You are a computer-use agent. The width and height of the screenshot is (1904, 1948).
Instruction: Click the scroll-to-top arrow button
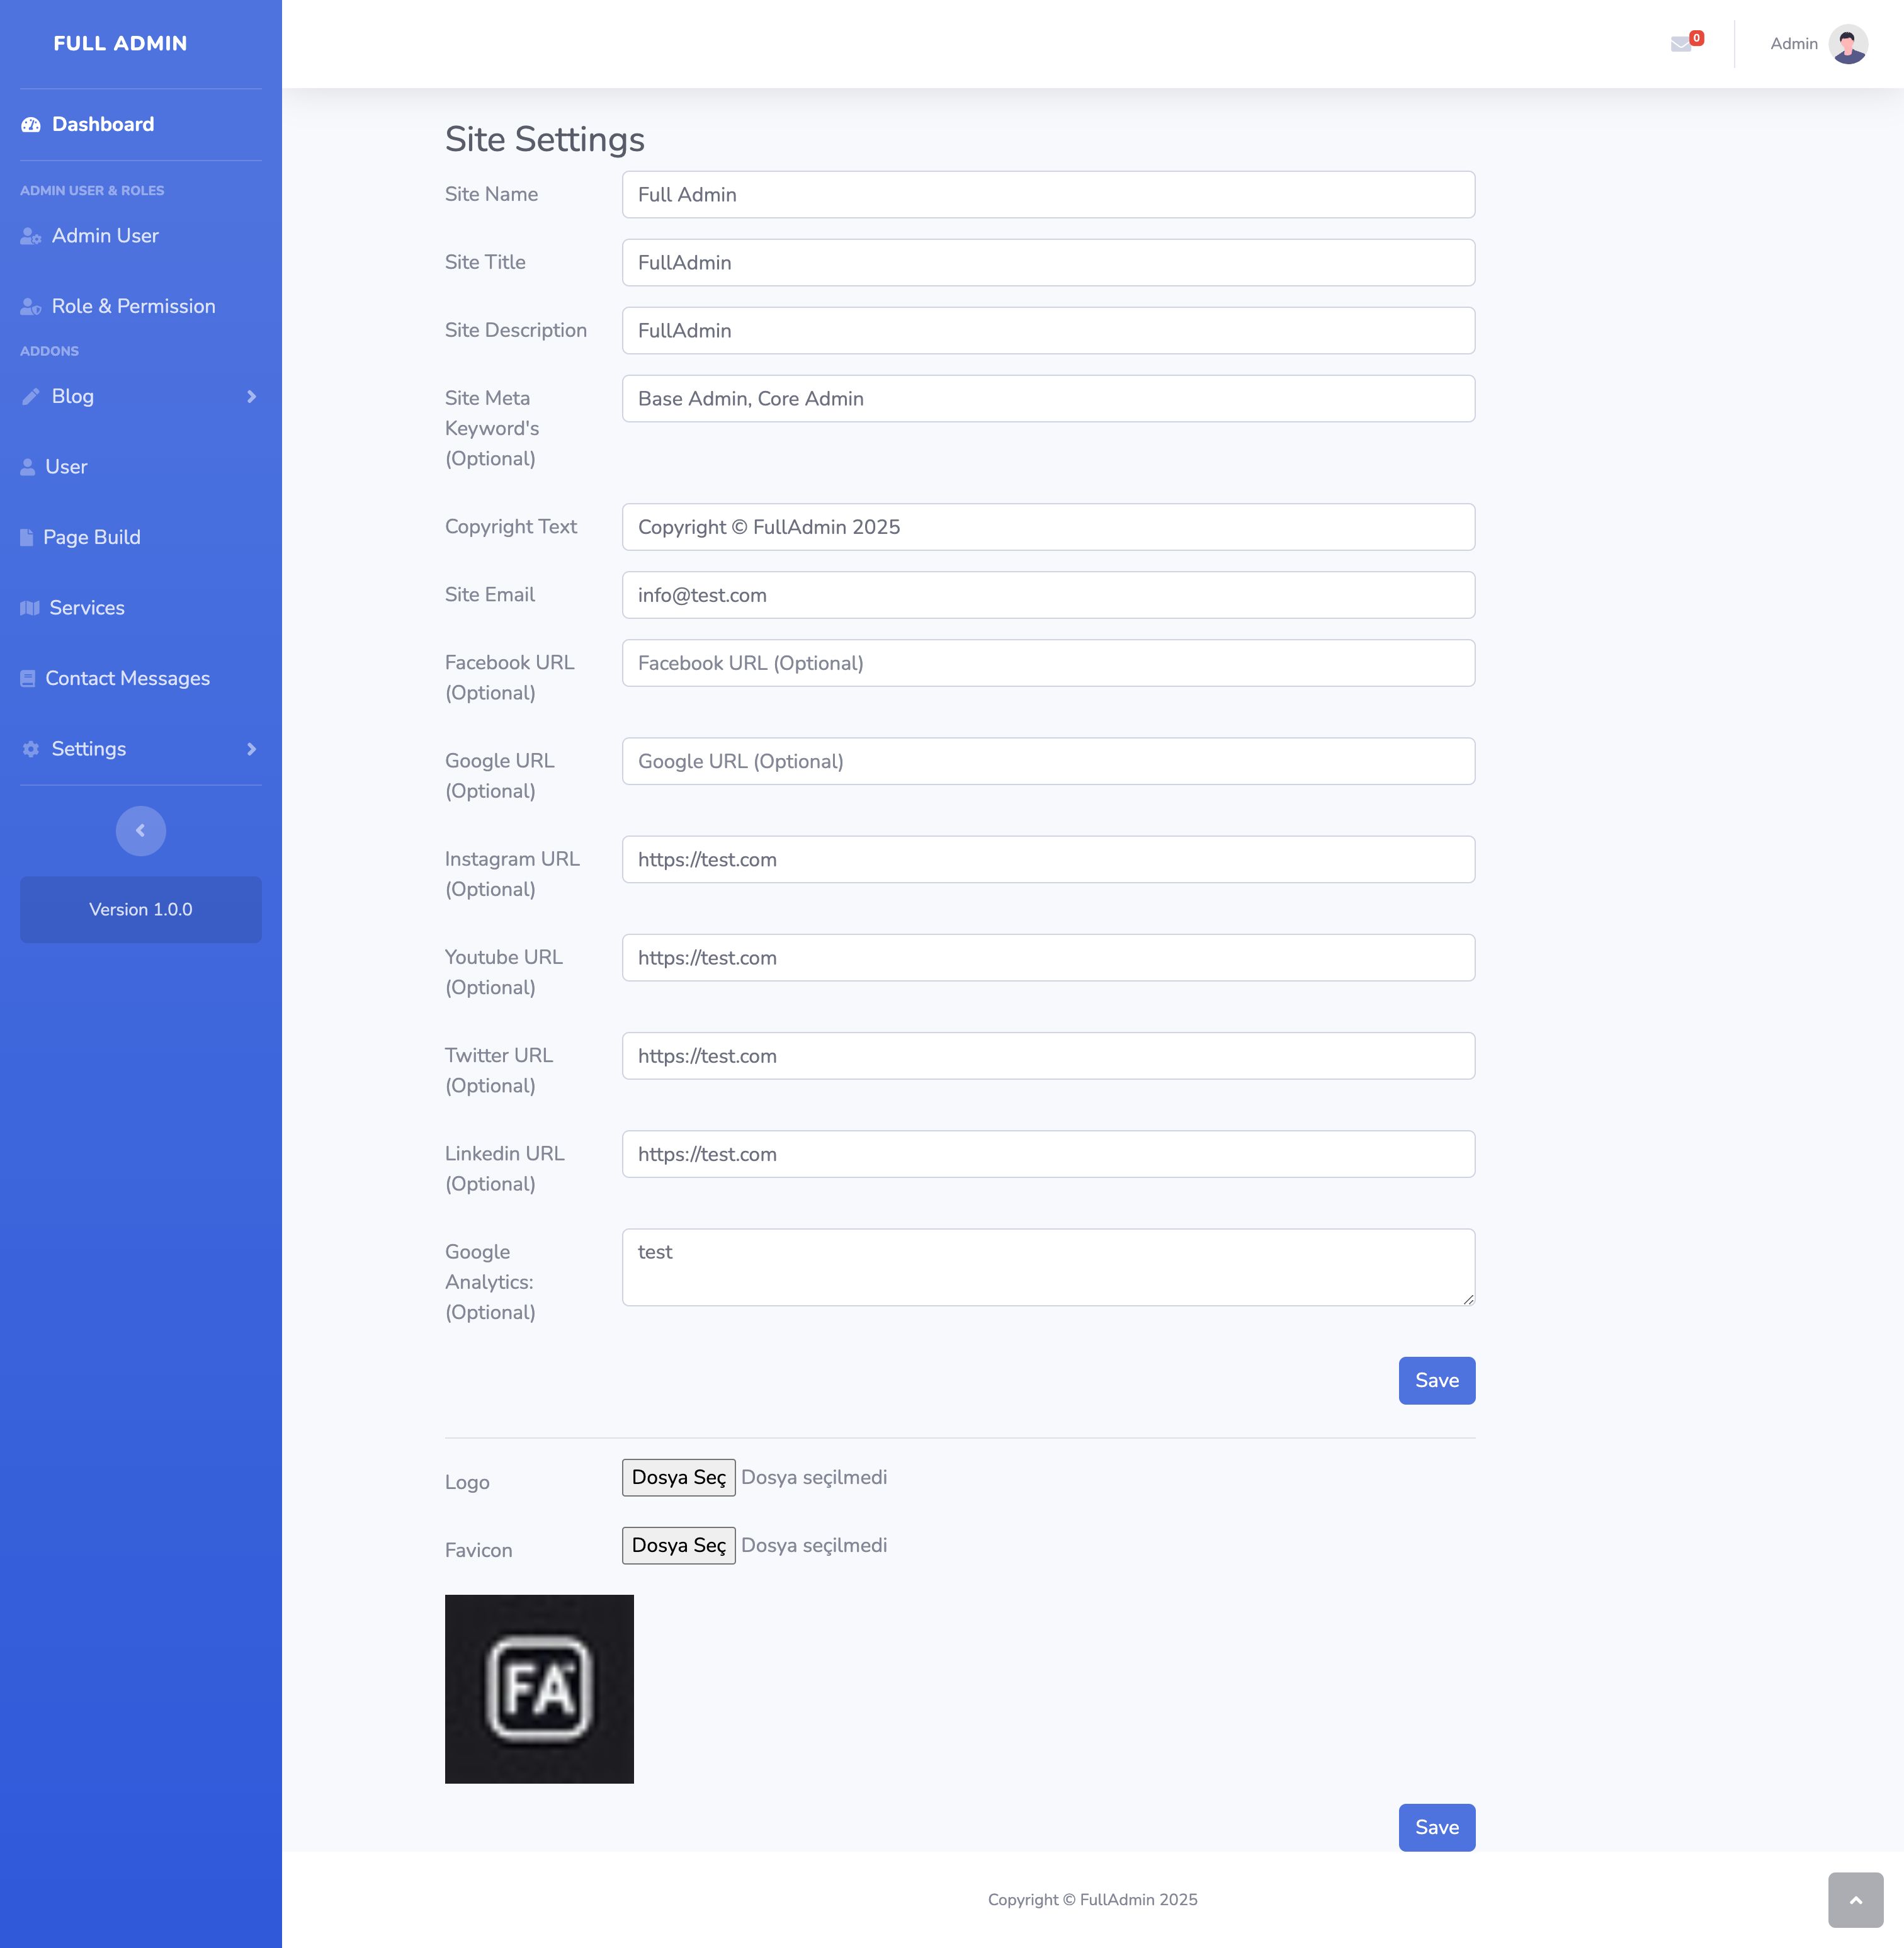pos(1855,1899)
